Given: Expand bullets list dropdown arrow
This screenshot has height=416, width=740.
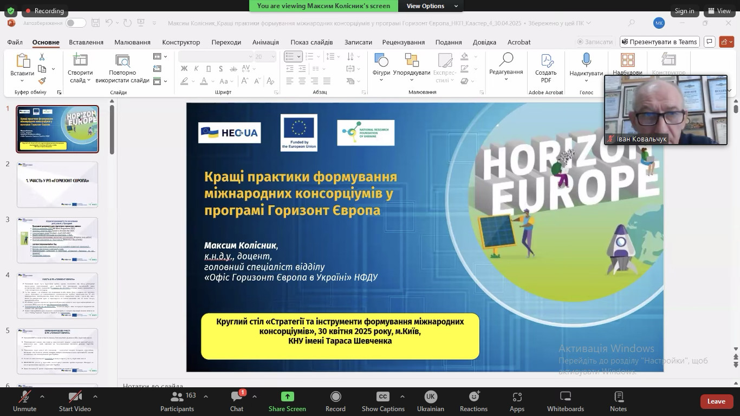Looking at the screenshot, I should pos(298,56).
